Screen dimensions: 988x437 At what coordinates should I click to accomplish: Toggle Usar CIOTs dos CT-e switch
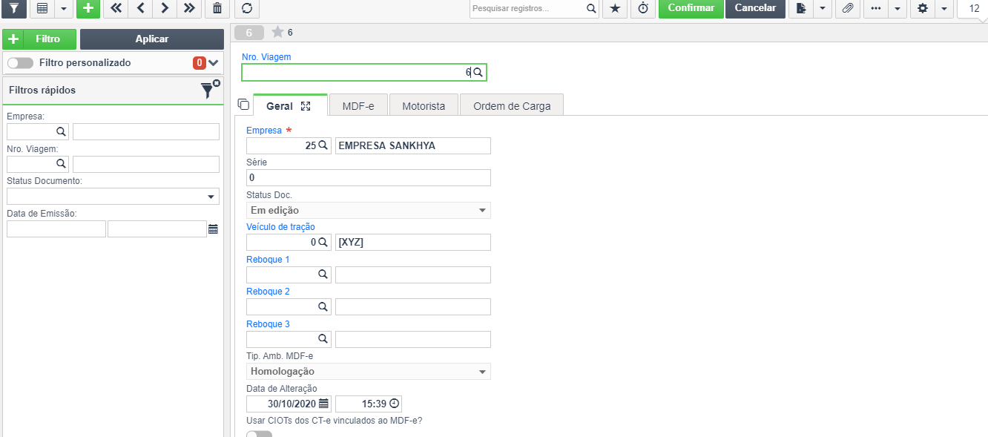pos(259,434)
